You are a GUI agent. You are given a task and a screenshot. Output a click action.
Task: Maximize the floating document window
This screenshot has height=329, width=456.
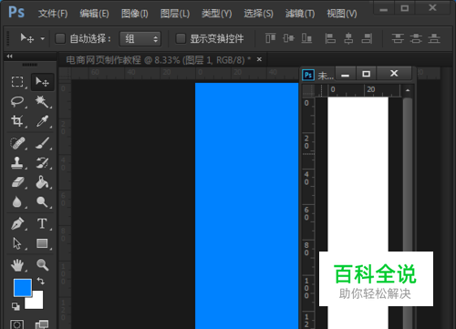click(x=366, y=74)
